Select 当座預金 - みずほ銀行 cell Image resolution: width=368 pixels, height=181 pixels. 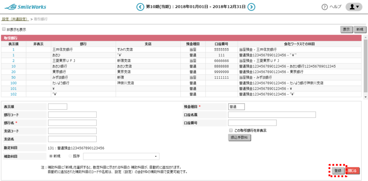(x=299, y=77)
